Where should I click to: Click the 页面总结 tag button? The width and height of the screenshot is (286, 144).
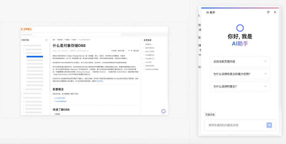coord(210,115)
